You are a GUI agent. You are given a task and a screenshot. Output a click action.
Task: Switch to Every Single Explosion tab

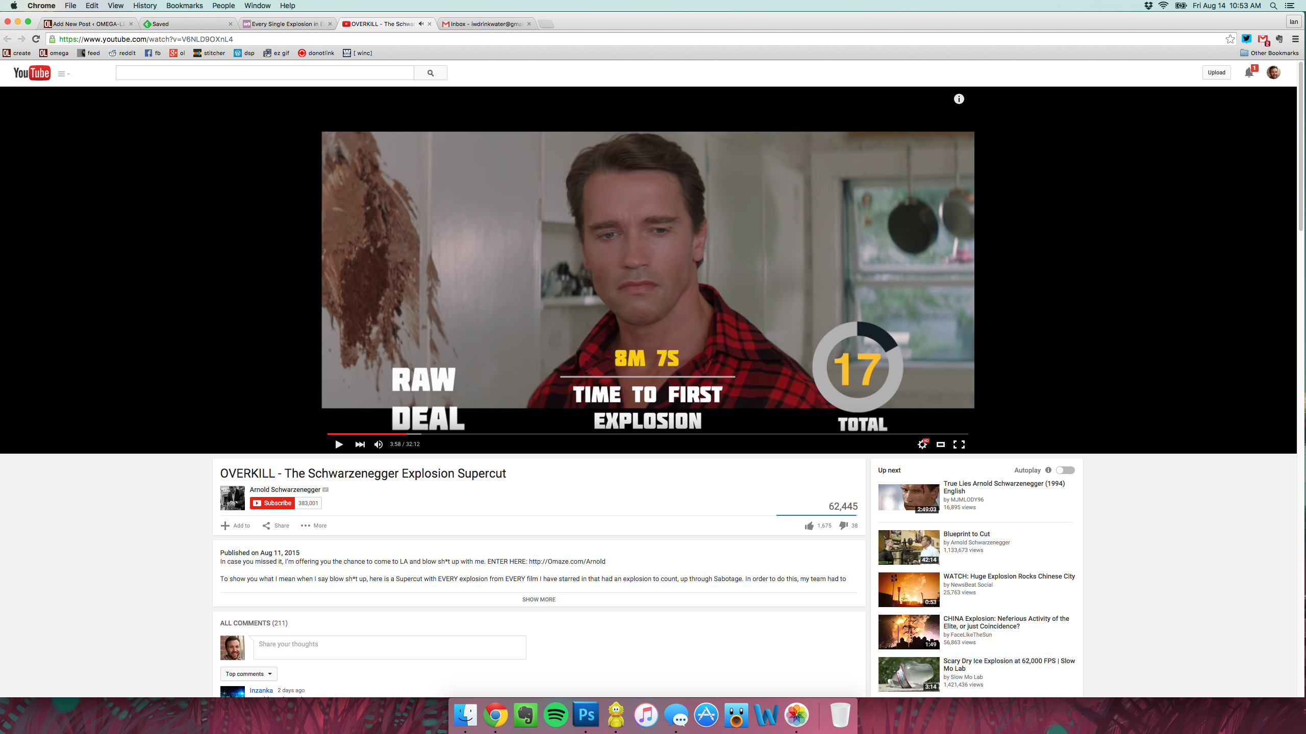(287, 24)
